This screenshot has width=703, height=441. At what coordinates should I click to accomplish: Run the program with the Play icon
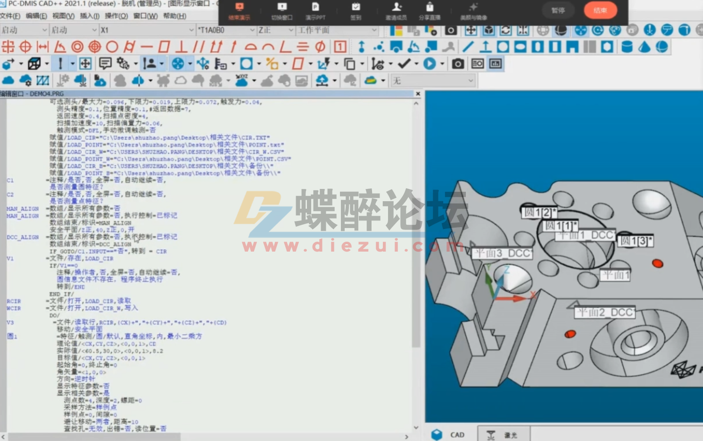430,64
